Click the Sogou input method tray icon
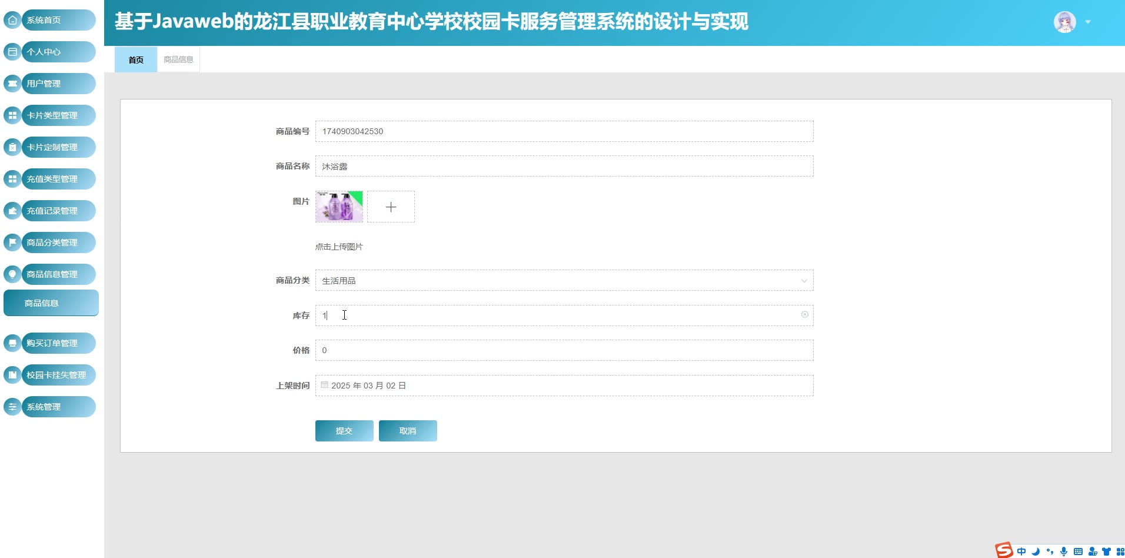This screenshot has height=558, width=1125. [1004, 551]
